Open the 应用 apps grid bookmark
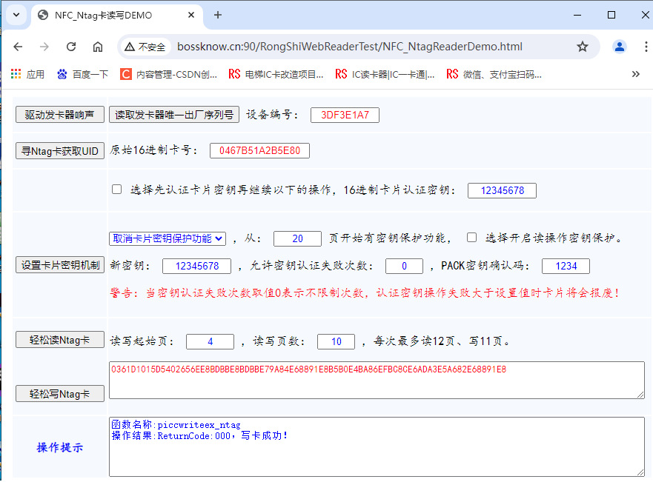This screenshot has height=482, width=653. click(x=27, y=75)
